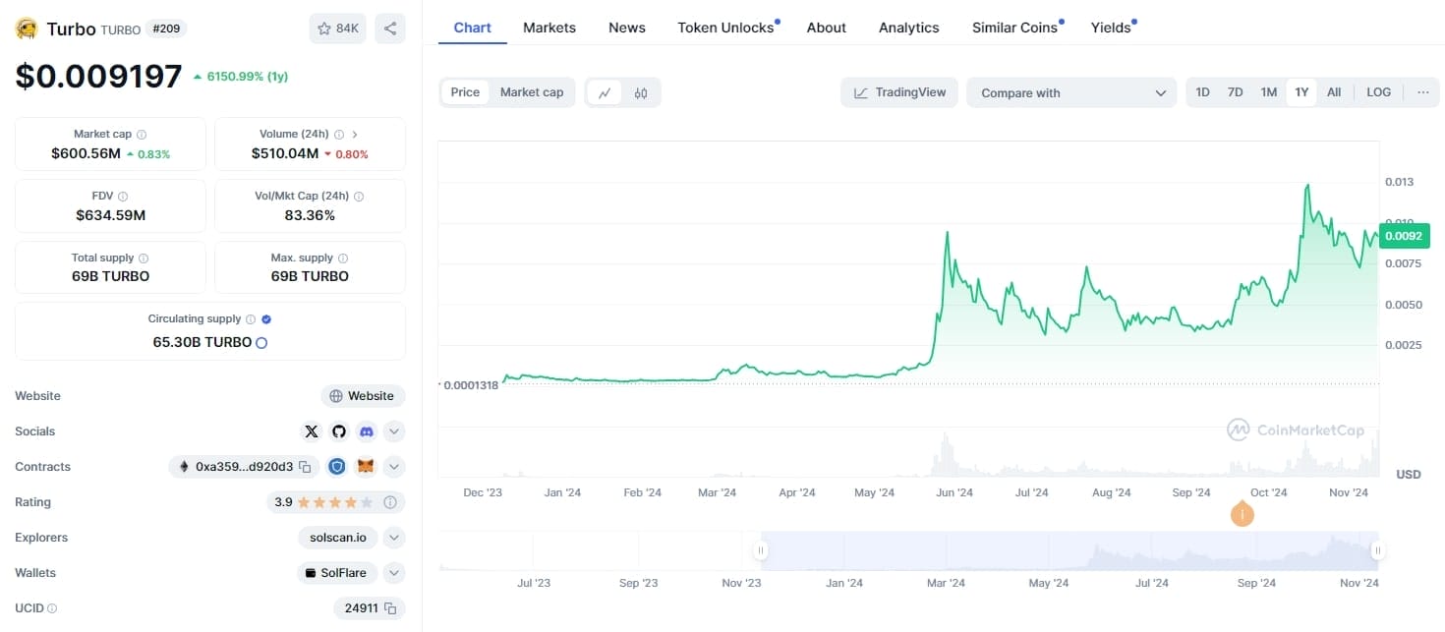Switch to candlestick chart type icon
The height and width of the screenshot is (632, 1445).
[x=641, y=93]
